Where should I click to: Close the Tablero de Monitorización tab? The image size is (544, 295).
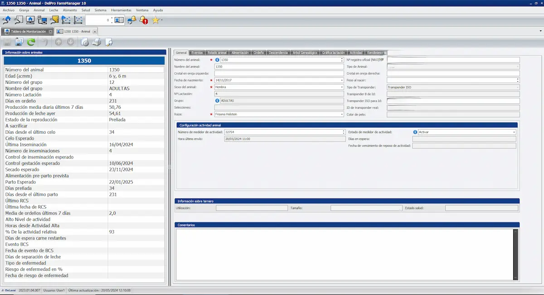point(50,32)
